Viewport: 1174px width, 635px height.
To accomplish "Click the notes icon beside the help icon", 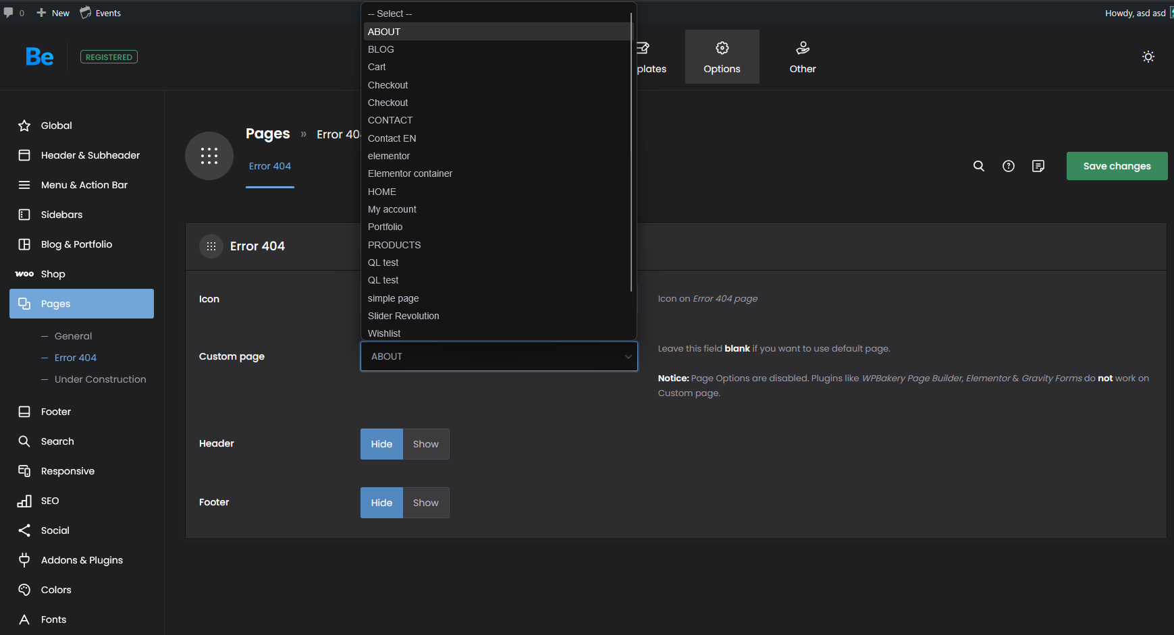I will click(1038, 166).
